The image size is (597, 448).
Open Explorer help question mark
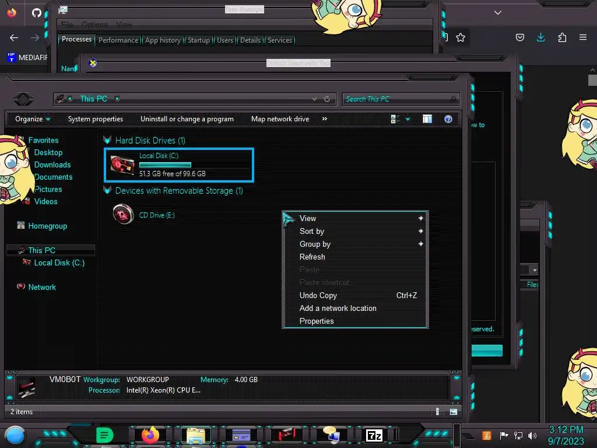pos(448,119)
